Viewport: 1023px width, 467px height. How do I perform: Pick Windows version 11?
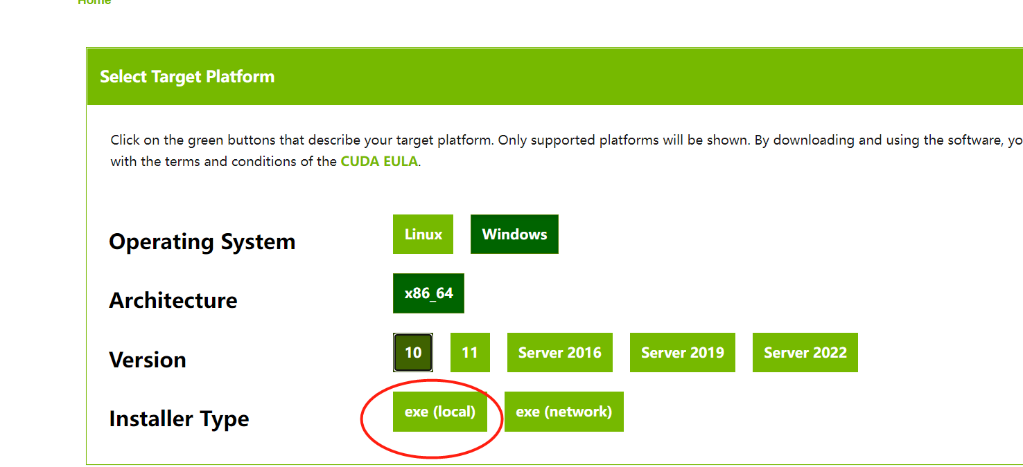tap(470, 353)
